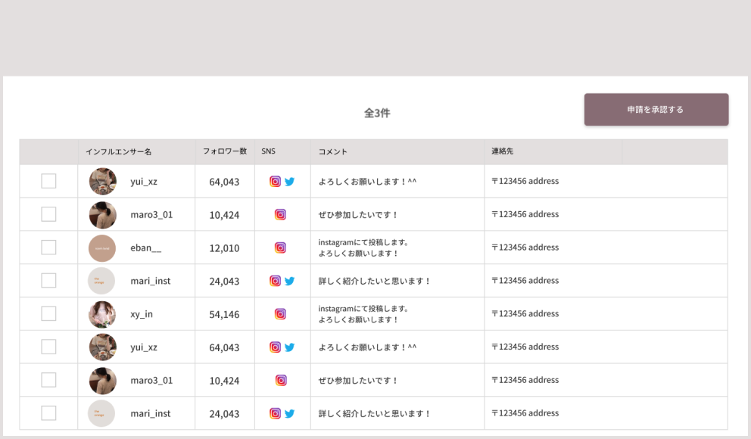Open xy_in's Instagram icon
The height and width of the screenshot is (439, 751).
[x=280, y=314]
